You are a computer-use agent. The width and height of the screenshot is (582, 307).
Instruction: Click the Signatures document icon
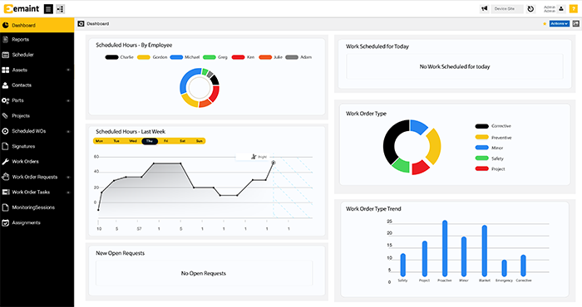tap(5, 146)
